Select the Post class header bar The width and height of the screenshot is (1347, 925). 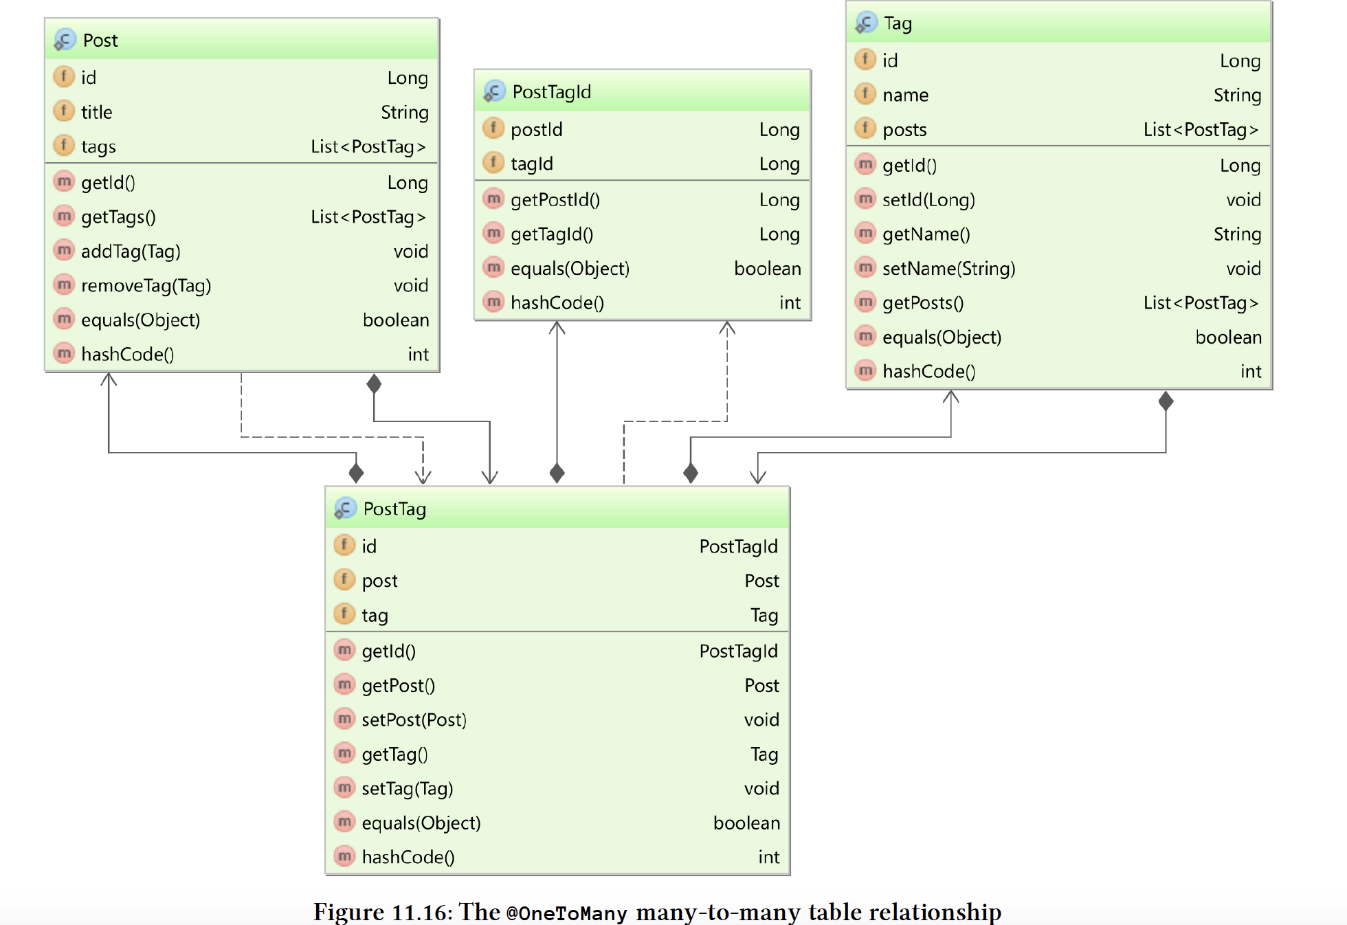tap(241, 40)
